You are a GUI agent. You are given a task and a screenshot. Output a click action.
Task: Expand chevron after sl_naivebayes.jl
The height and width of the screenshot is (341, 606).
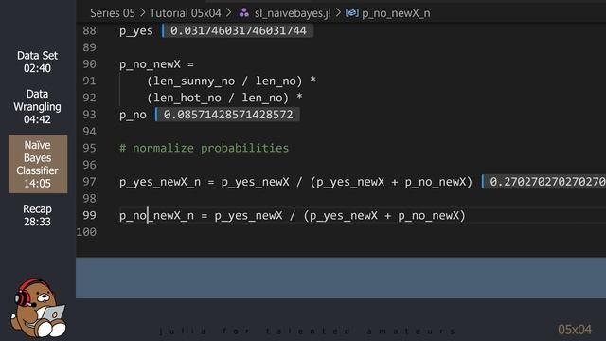tap(338, 13)
